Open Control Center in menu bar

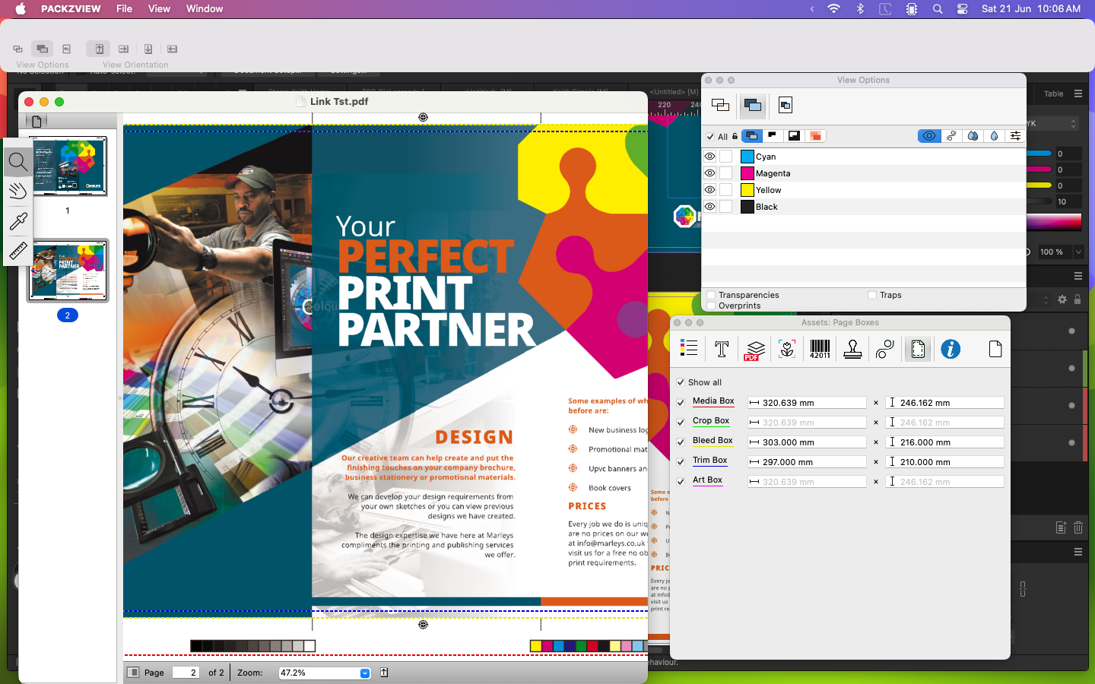(963, 9)
